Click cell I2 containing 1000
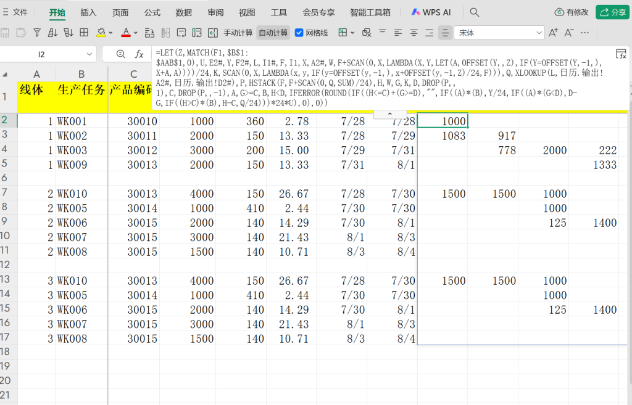 (443, 121)
